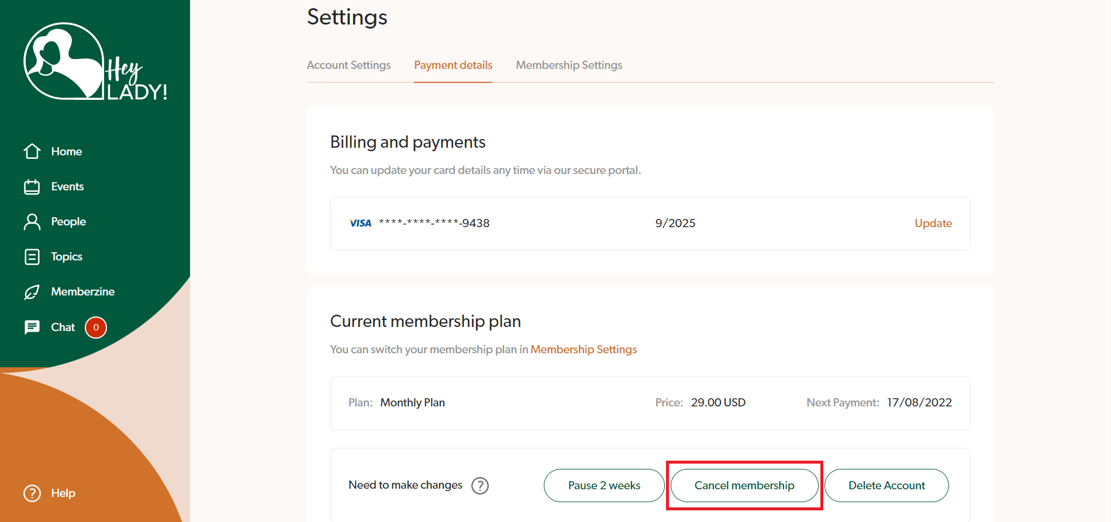The width and height of the screenshot is (1111, 522).
Task: Click the Billing and payments heading
Action: click(408, 142)
